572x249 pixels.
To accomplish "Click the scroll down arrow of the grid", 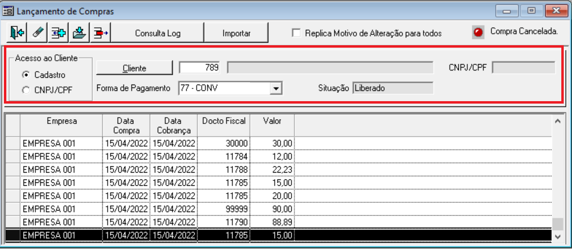I will tap(557, 236).
